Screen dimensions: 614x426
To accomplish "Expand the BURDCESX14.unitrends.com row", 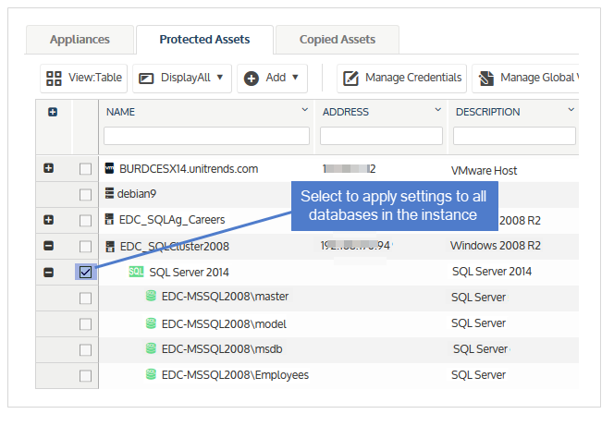I will [49, 168].
